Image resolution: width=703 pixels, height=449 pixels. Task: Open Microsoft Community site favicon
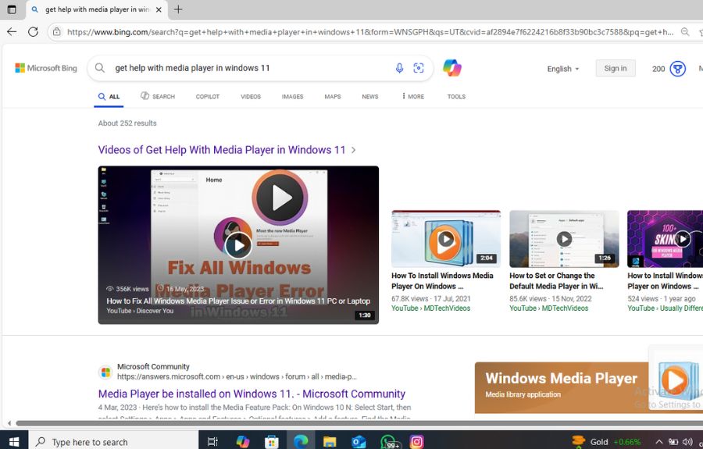105,372
